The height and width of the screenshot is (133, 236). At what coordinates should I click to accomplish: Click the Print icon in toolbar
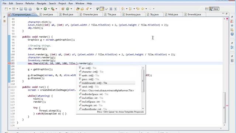tap(30, 9)
